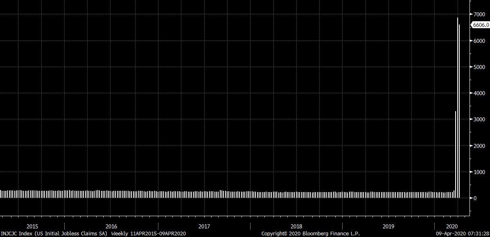Screen dimensions: 490x237
Task: Select the 2019 year label
Action: tap(388, 226)
